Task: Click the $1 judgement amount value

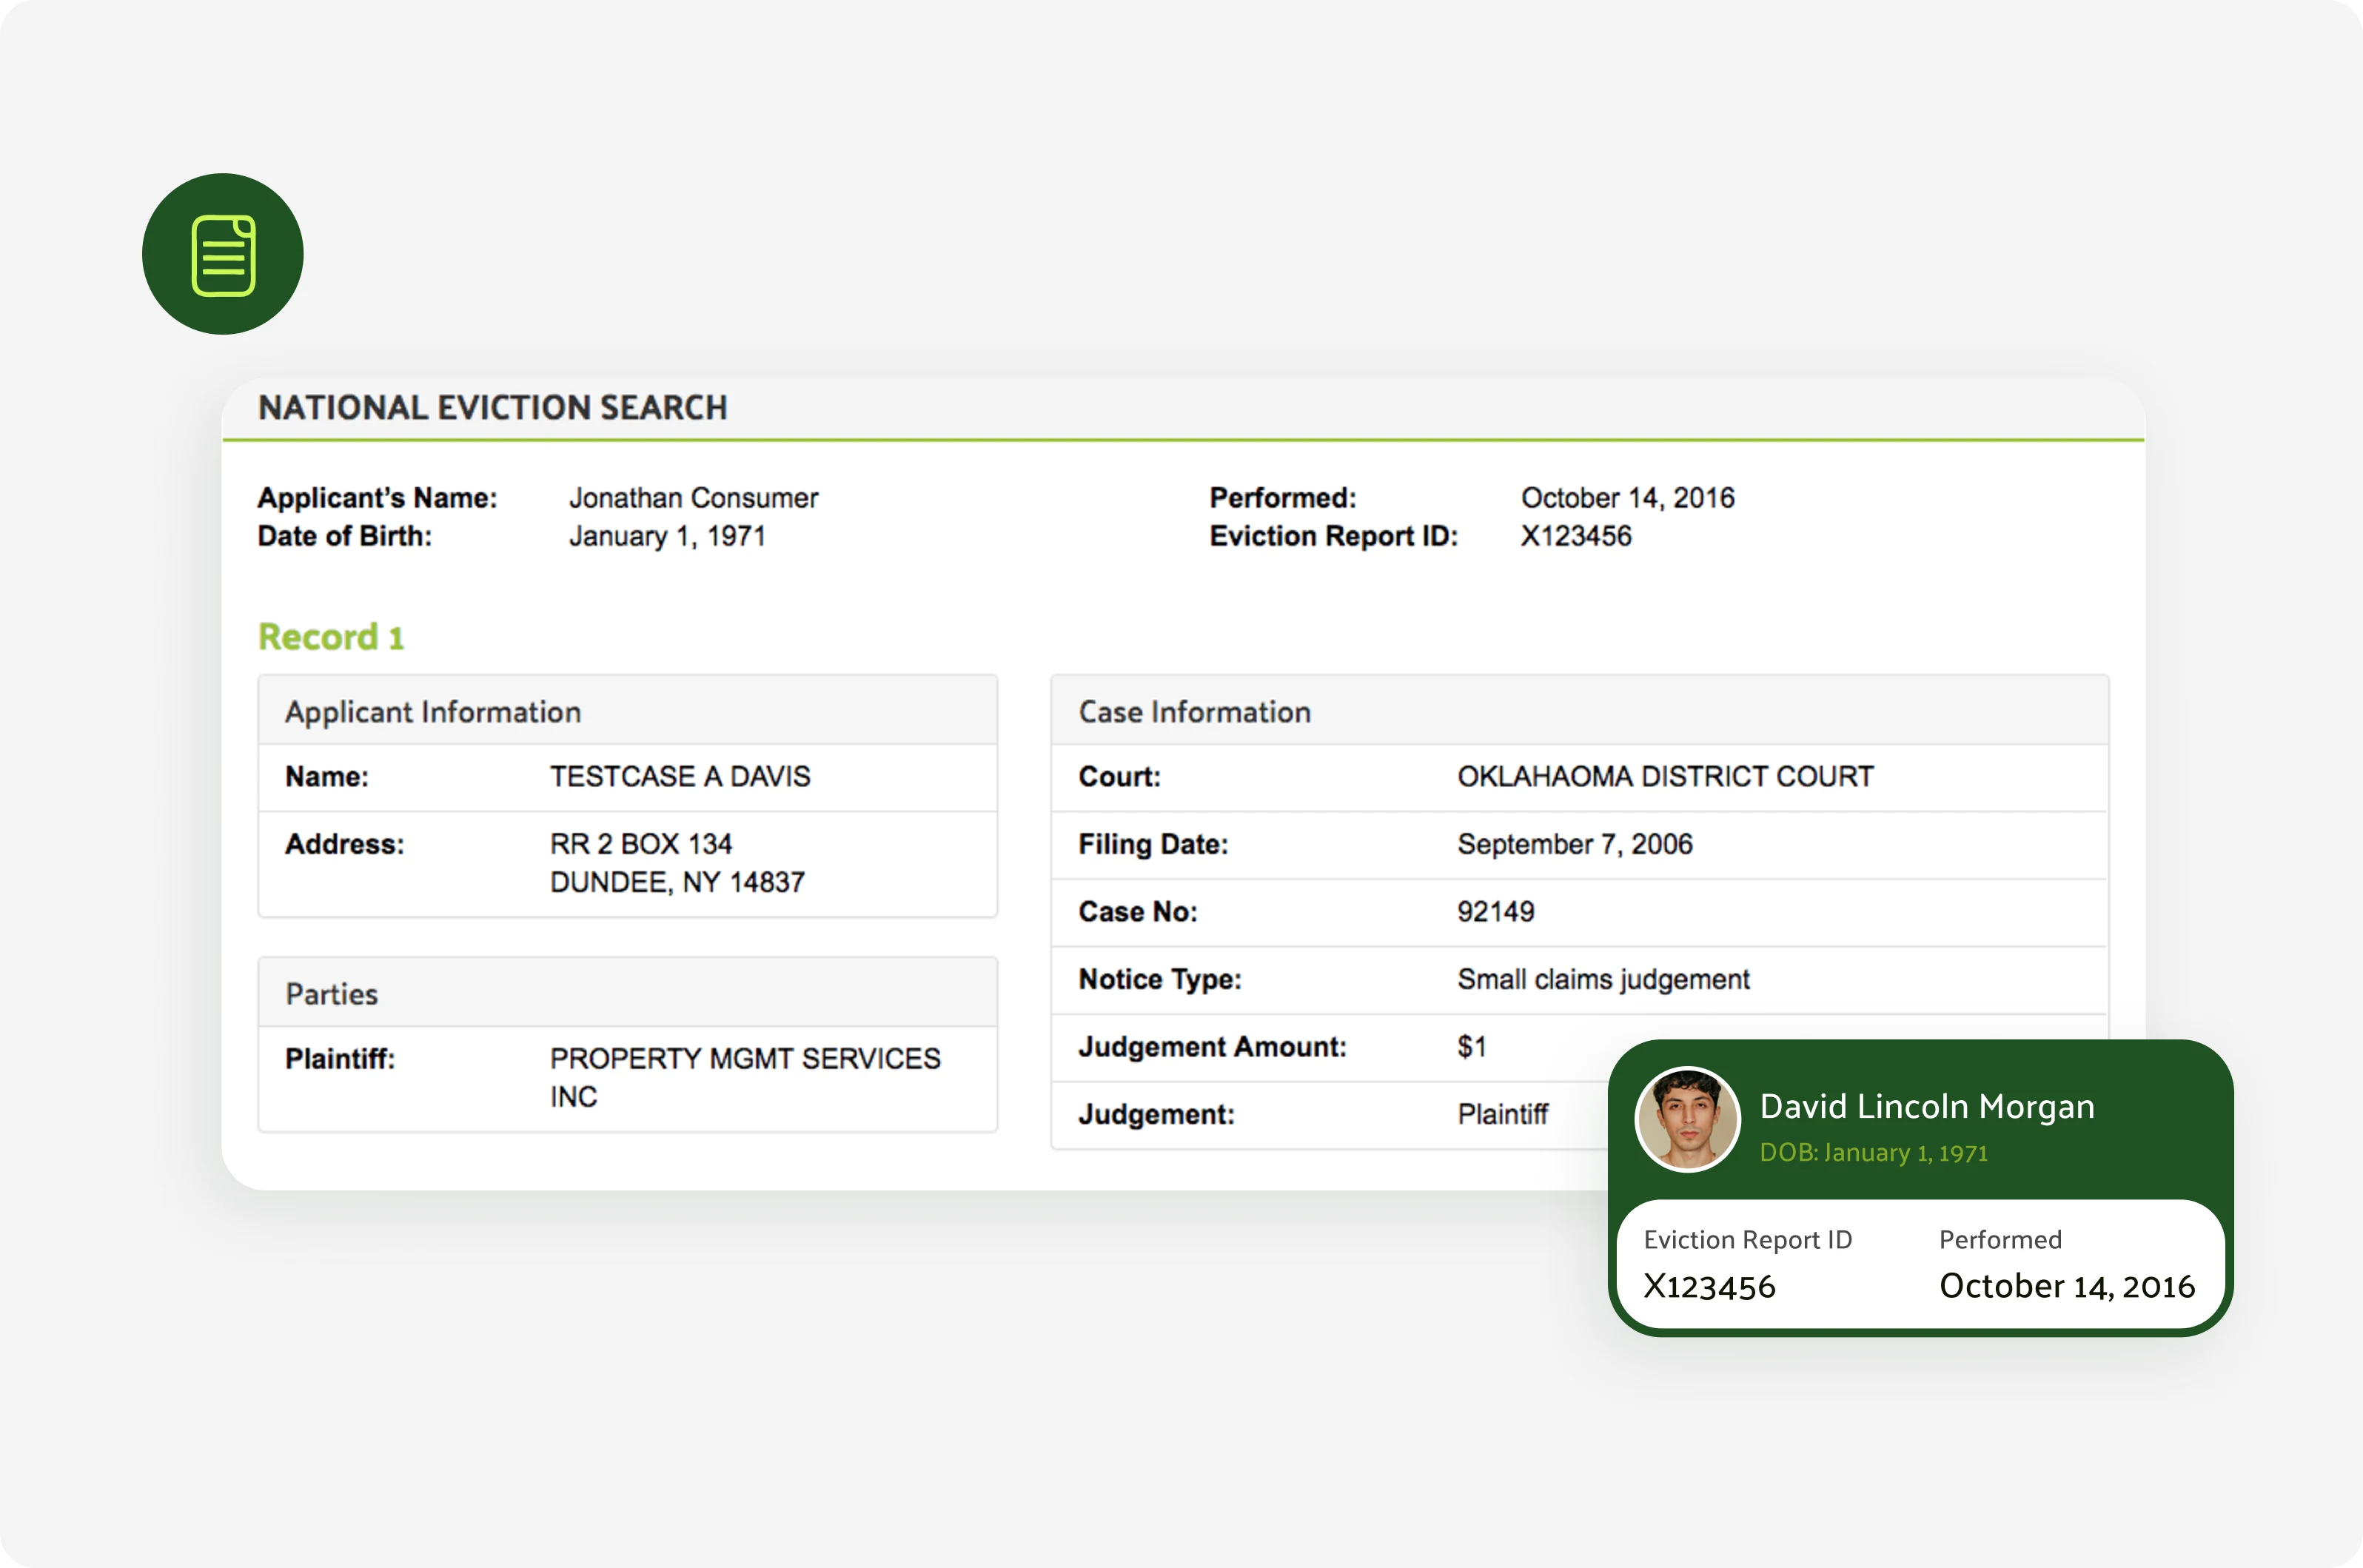Action: click(1471, 1047)
